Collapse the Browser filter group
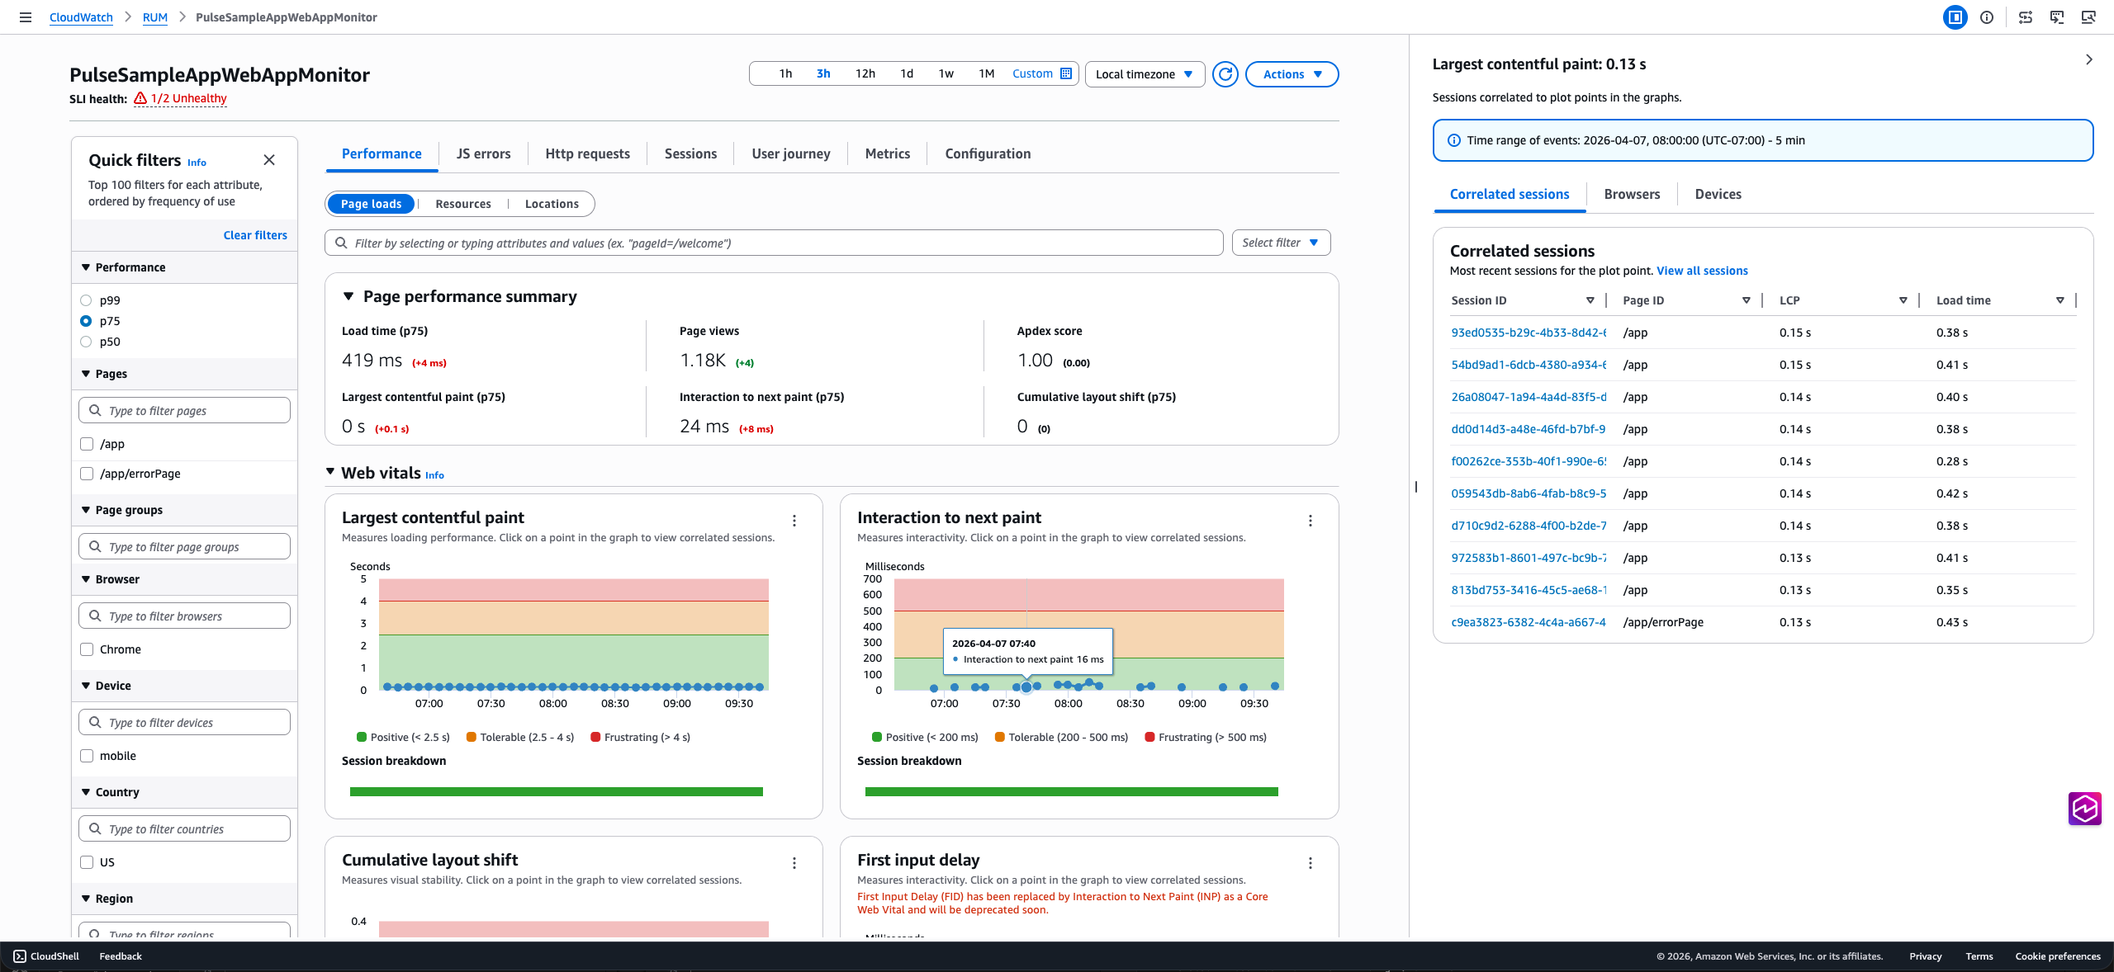Viewport: 2114px width, 972px height. click(x=86, y=579)
